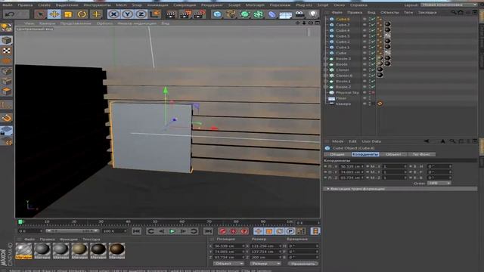Viewport: 484px width, 272px height.
Task: Toggle the Parameter P keyframe channel button
Action: point(290,231)
